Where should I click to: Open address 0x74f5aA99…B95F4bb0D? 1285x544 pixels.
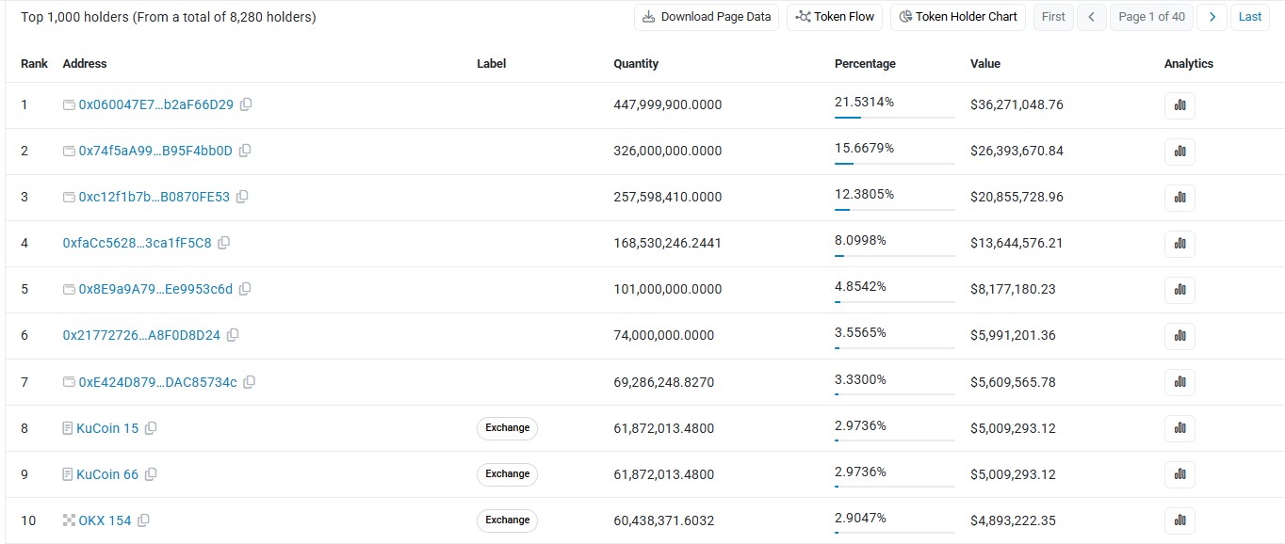coord(155,151)
